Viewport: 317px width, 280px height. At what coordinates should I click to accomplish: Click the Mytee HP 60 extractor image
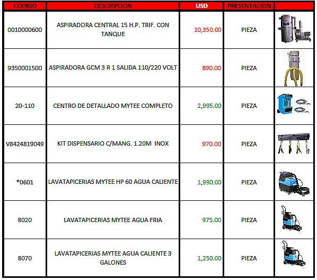coord(294,183)
